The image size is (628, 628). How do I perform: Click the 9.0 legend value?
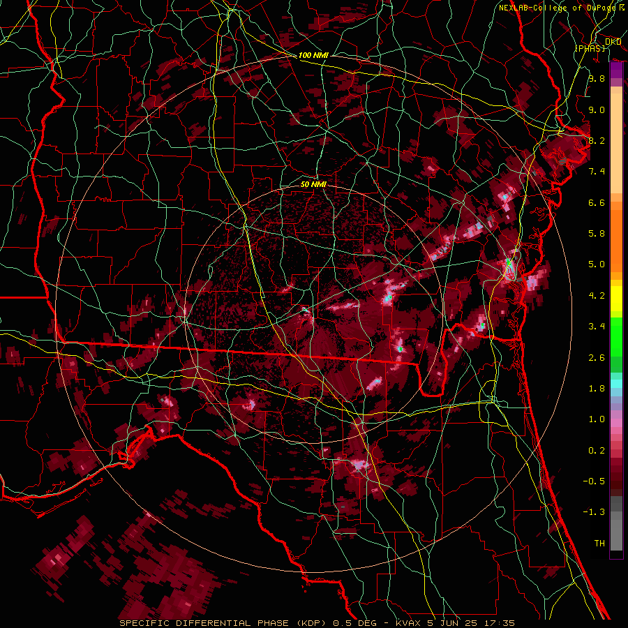597,110
